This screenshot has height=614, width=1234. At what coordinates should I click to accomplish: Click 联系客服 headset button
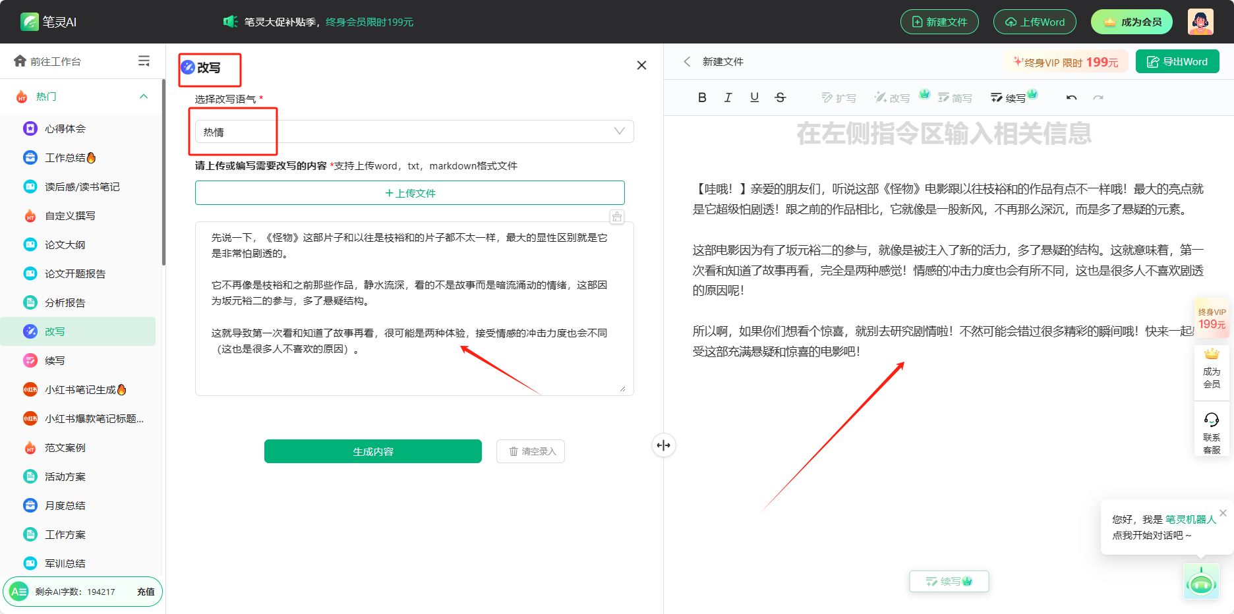click(x=1212, y=433)
